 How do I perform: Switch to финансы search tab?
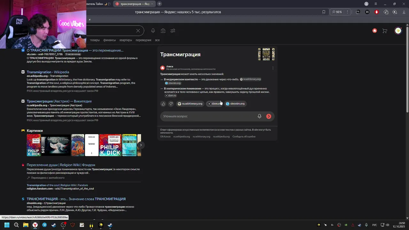tap(110, 40)
